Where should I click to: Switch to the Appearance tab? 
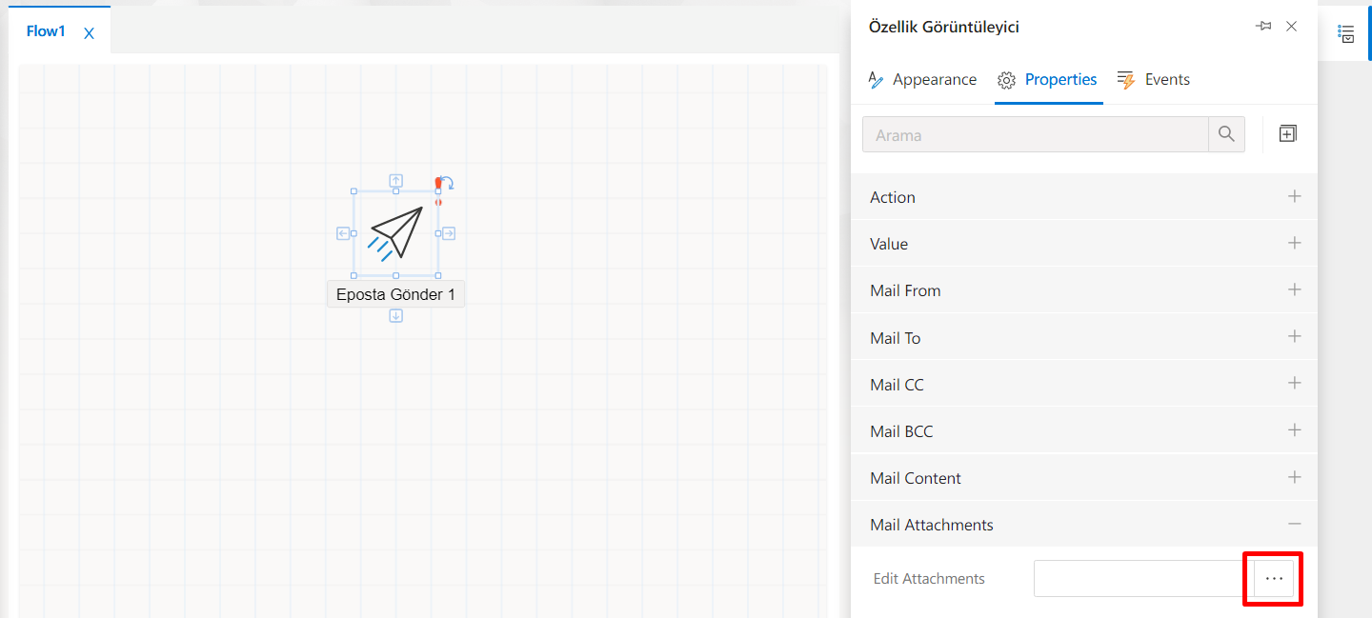click(922, 80)
